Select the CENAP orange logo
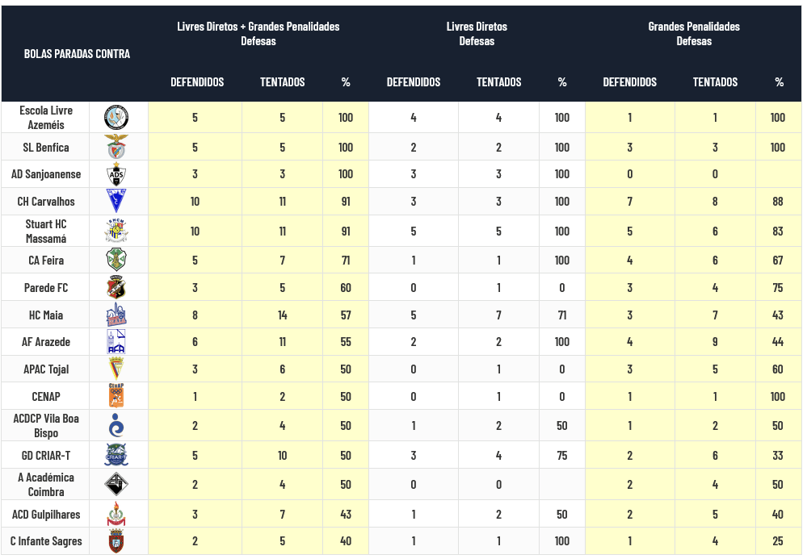The width and height of the screenshot is (807, 559). [116, 396]
